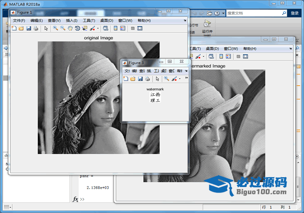
Task: Dock Figure 1 using menu bar arrow
Action: [185, 20]
